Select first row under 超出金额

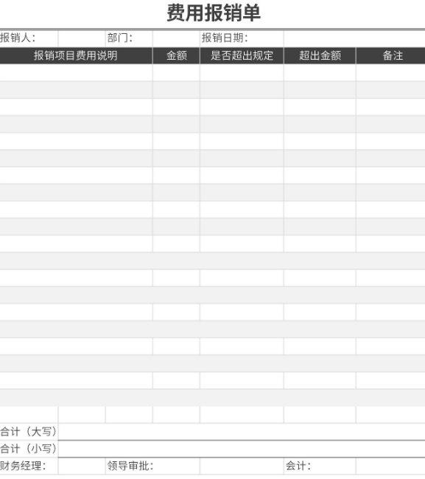[x=320, y=73]
